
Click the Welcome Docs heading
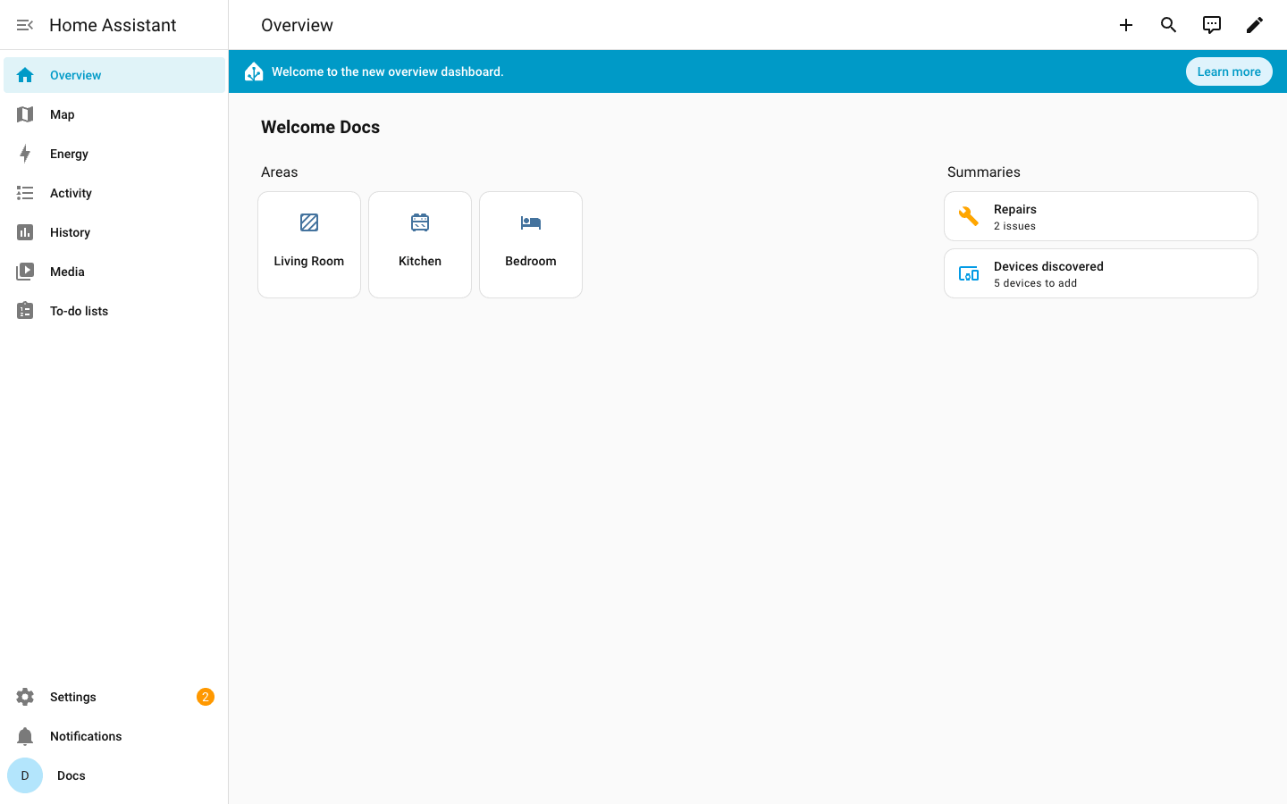click(x=320, y=127)
